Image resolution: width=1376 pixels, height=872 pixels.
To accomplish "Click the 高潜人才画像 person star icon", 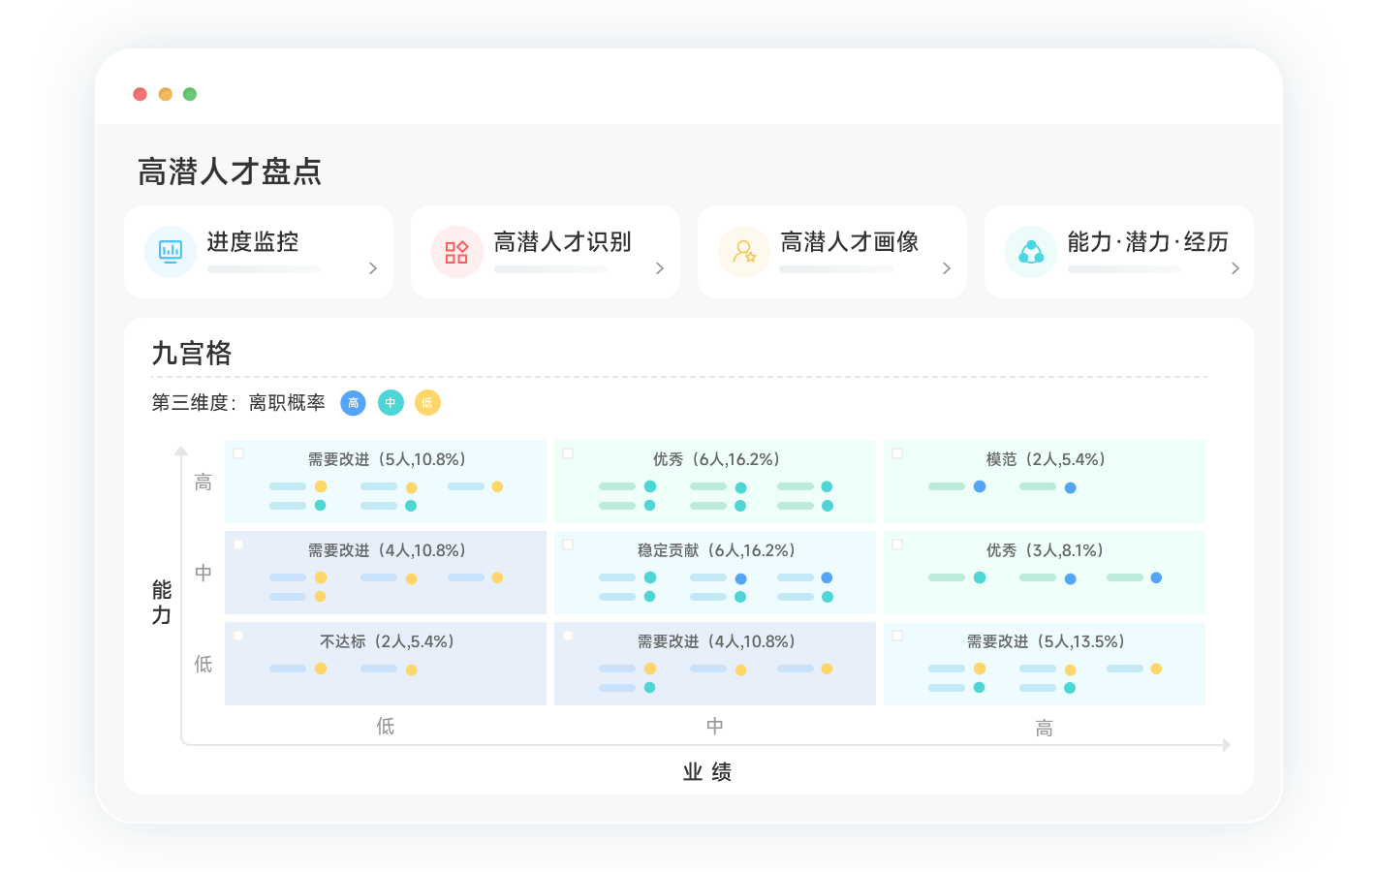I will point(743,252).
